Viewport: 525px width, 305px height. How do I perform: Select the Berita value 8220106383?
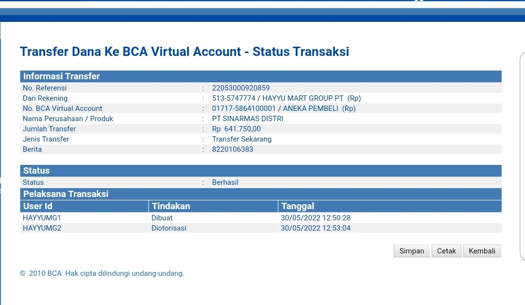pyautogui.click(x=232, y=149)
